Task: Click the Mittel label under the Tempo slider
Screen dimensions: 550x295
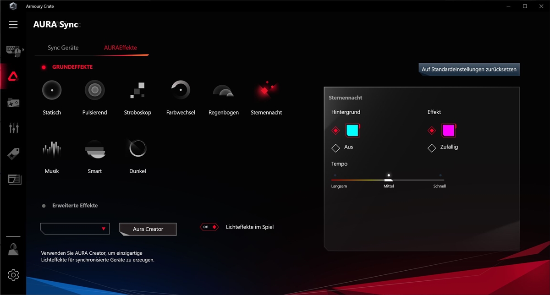Action: click(x=389, y=186)
